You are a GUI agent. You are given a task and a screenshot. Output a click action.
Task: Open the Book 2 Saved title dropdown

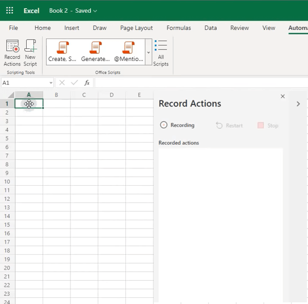coord(73,11)
